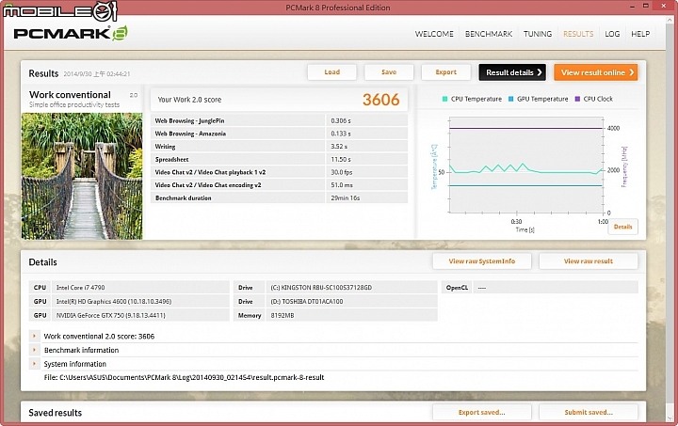This screenshot has width=678, height=426.
Task: Click Submit saved... button
Action: click(x=588, y=412)
